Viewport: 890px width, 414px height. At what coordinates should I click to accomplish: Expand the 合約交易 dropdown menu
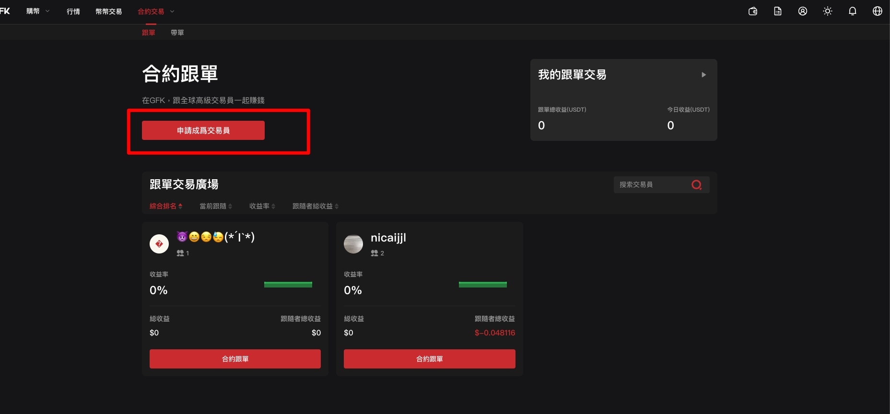(156, 11)
